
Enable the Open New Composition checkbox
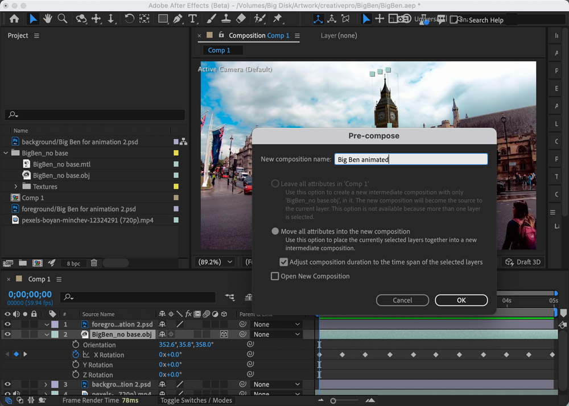pyautogui.click(x=275, y=276)
